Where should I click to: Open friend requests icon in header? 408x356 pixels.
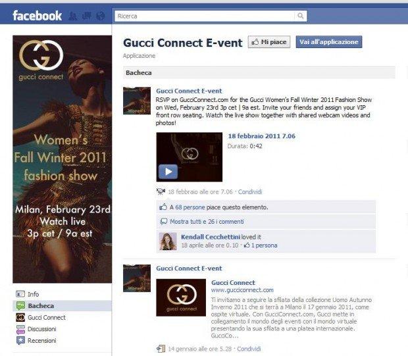[x=73, y=16]
